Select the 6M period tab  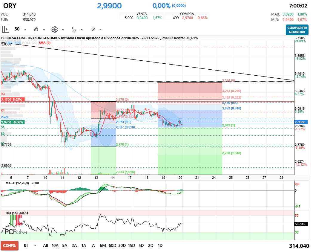(x=103, y=245)
